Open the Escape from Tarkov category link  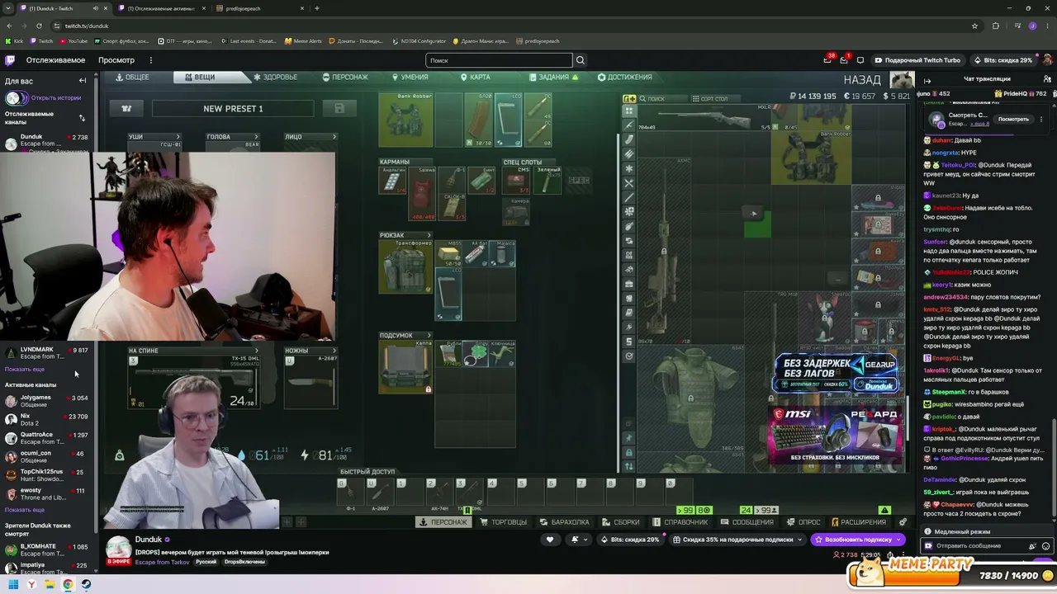coord(163,562)
